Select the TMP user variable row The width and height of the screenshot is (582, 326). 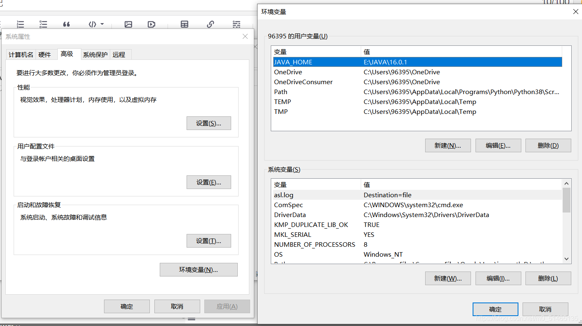pos(417,112)
